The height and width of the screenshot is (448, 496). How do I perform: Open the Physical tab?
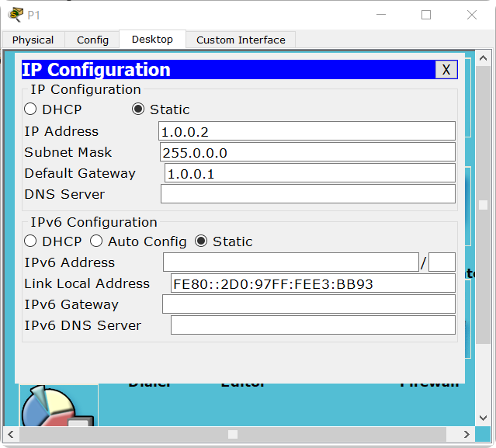coord(33,40)
